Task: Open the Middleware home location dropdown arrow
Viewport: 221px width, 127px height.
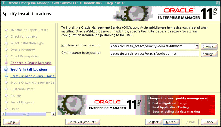Action: [197, 46]
